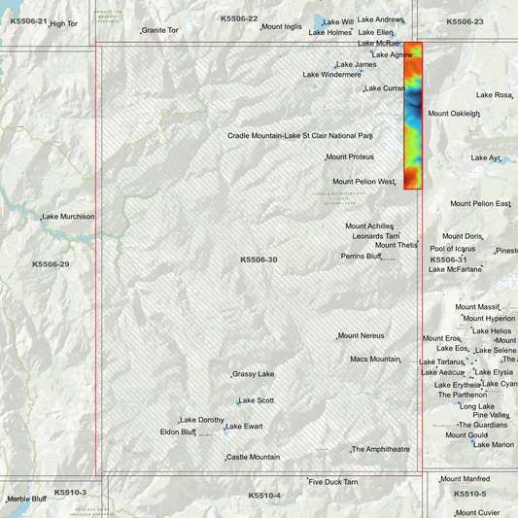Screen dimensions: 518x518
Task: Select the K5506-31 map tile label
Action: (448, 259)
